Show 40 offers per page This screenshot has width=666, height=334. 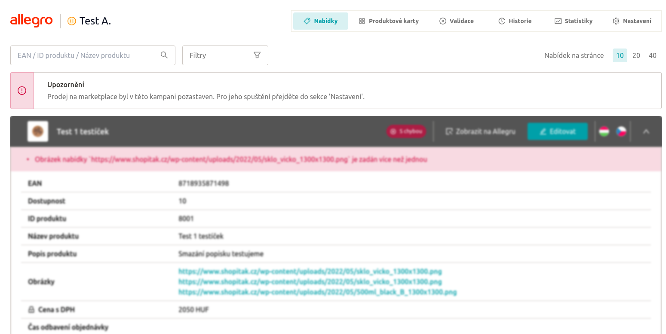pyautogui.click(x=652, y=55)
